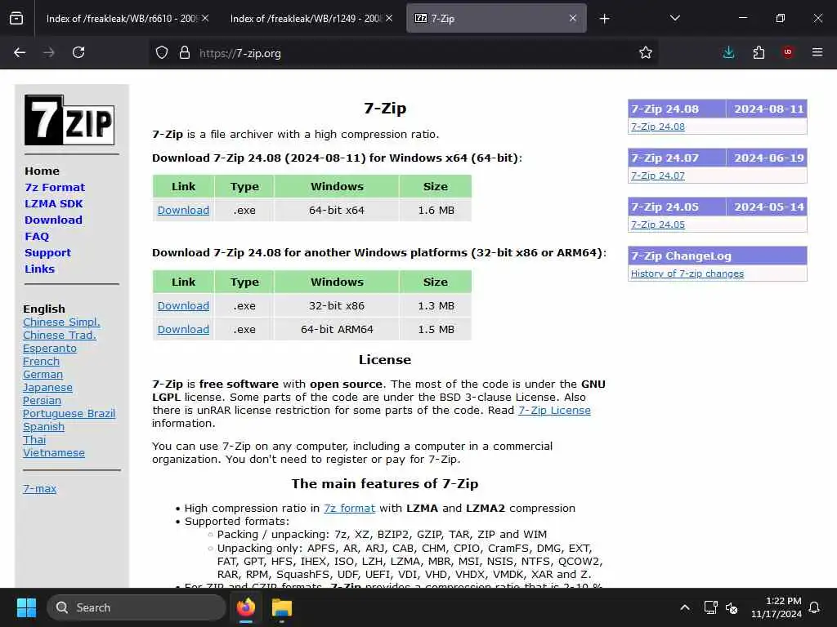
Task: Switch to the r6610 index tab
Action: point(122,18)
